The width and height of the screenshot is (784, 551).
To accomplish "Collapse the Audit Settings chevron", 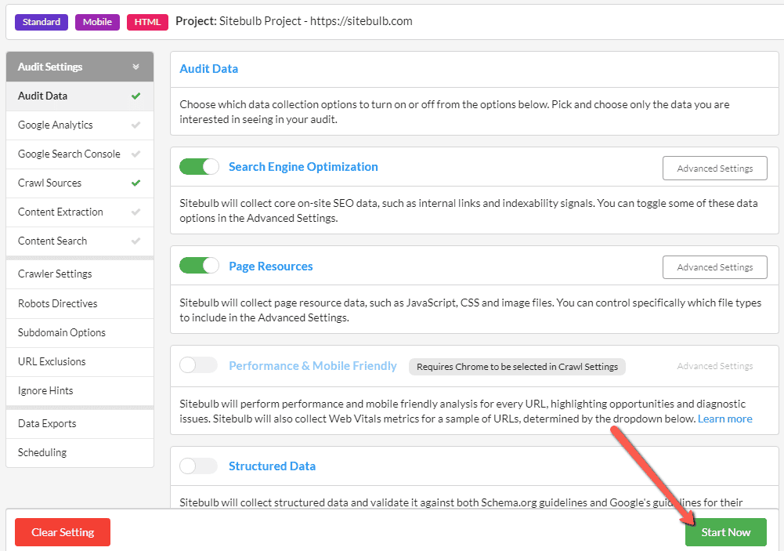I will tap(135, 67).
